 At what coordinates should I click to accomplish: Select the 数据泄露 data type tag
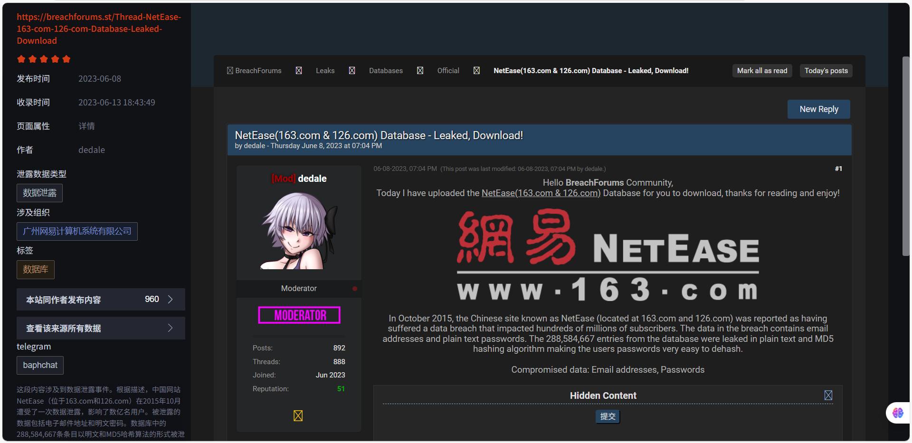point(39,193)
